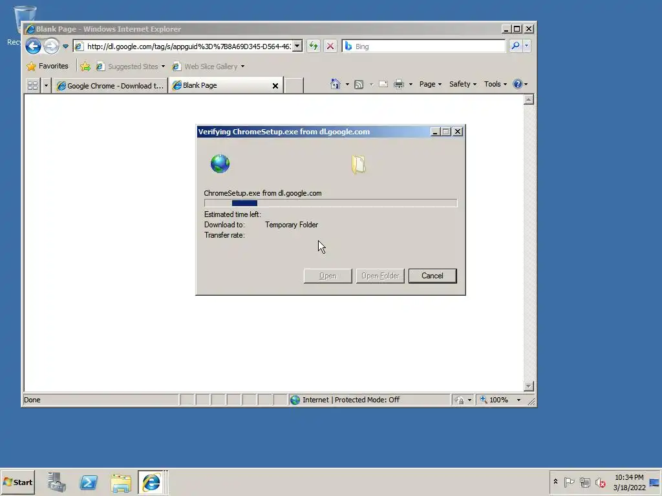
Task: Click the scroll up arrow in IE
Action: click(x=529, y=99)
